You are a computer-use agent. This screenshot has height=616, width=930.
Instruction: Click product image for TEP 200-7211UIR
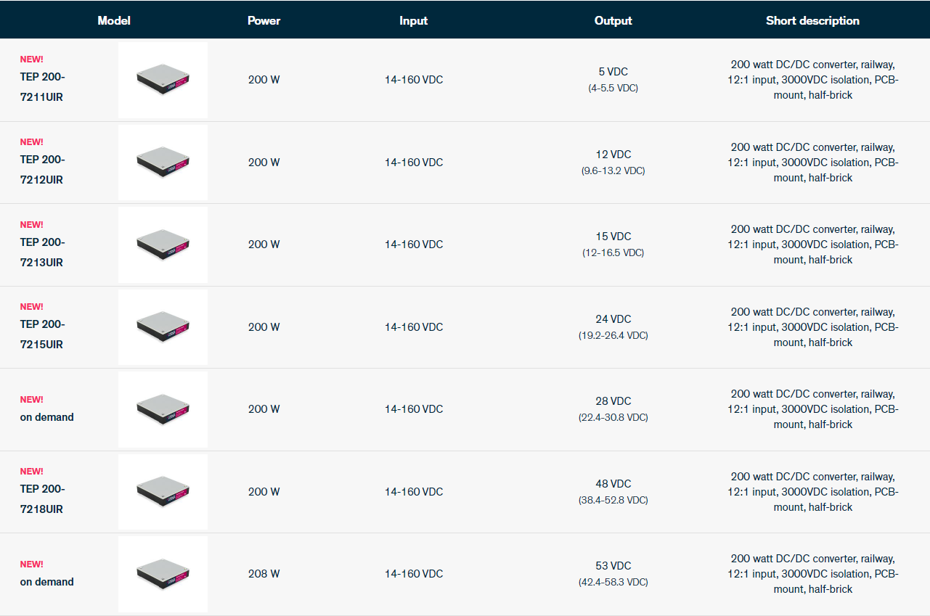163,80
